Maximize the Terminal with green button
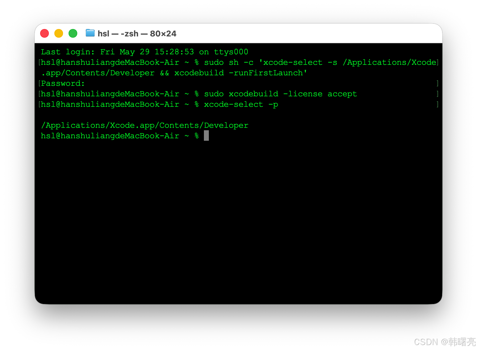 (73, 33)
